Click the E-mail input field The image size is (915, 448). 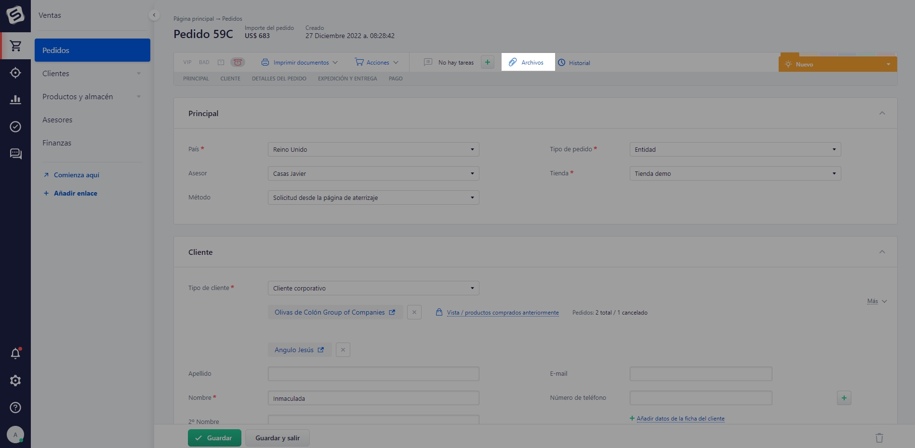(700, 374)
